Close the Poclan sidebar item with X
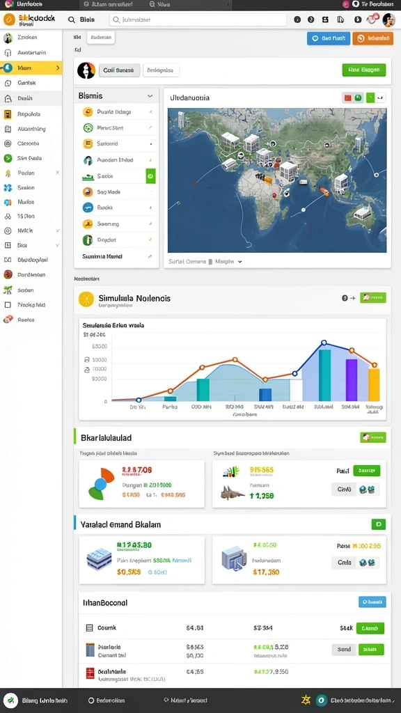The height and width of the screenshot is (713, 401). pos(57,173)
